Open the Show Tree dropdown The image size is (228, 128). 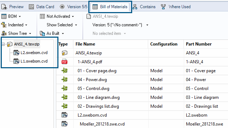pos(16,33)
